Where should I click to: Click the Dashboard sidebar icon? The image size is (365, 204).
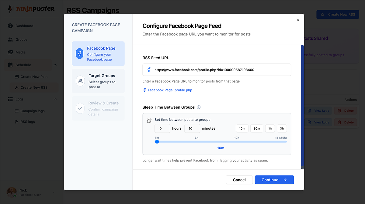pos(10,26)
